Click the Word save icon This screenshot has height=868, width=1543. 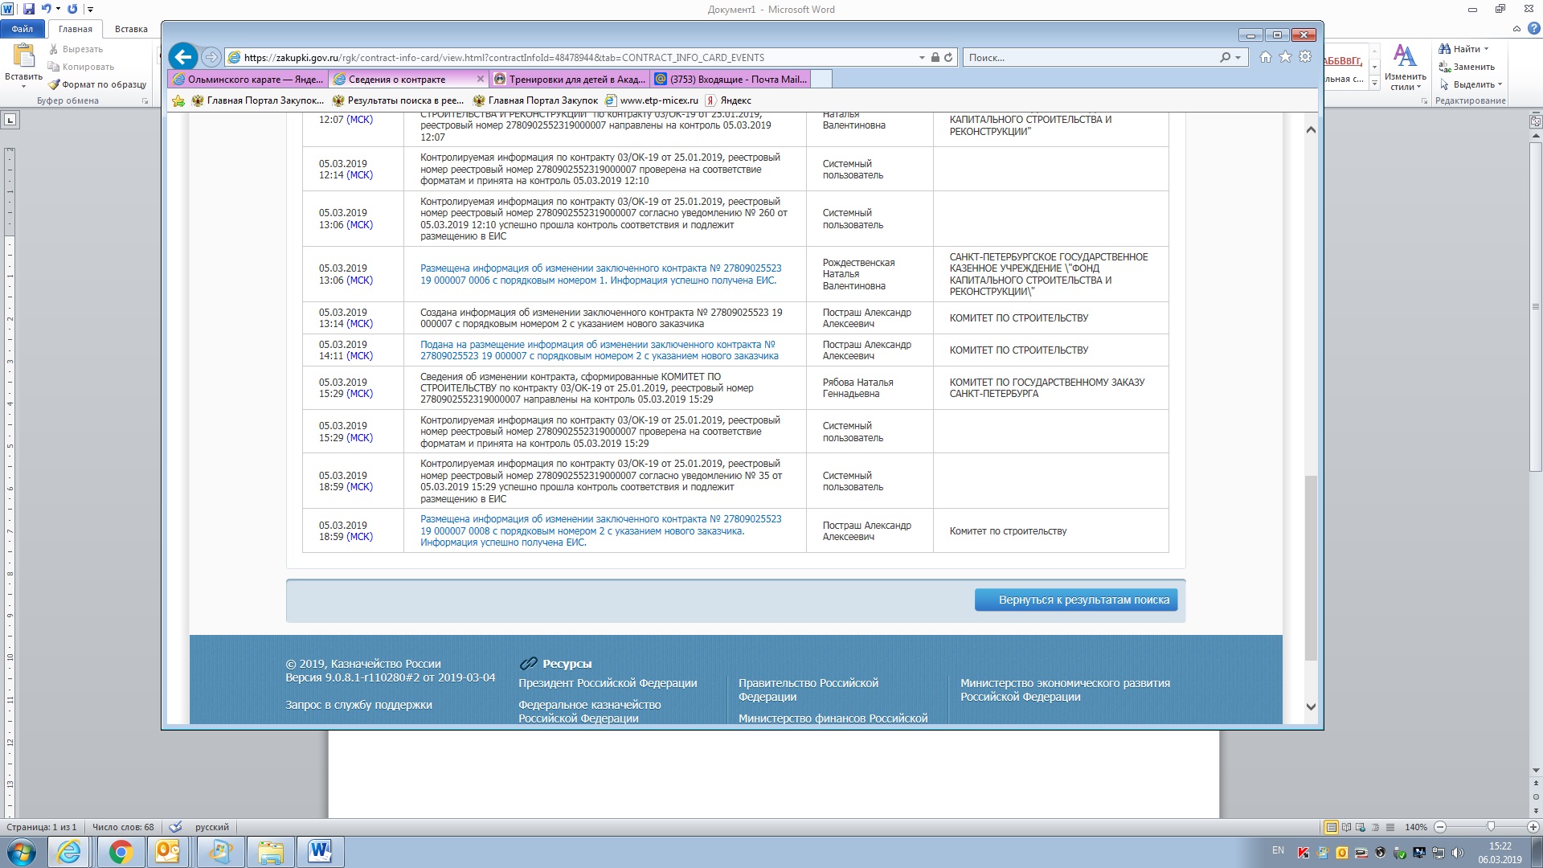29,9
